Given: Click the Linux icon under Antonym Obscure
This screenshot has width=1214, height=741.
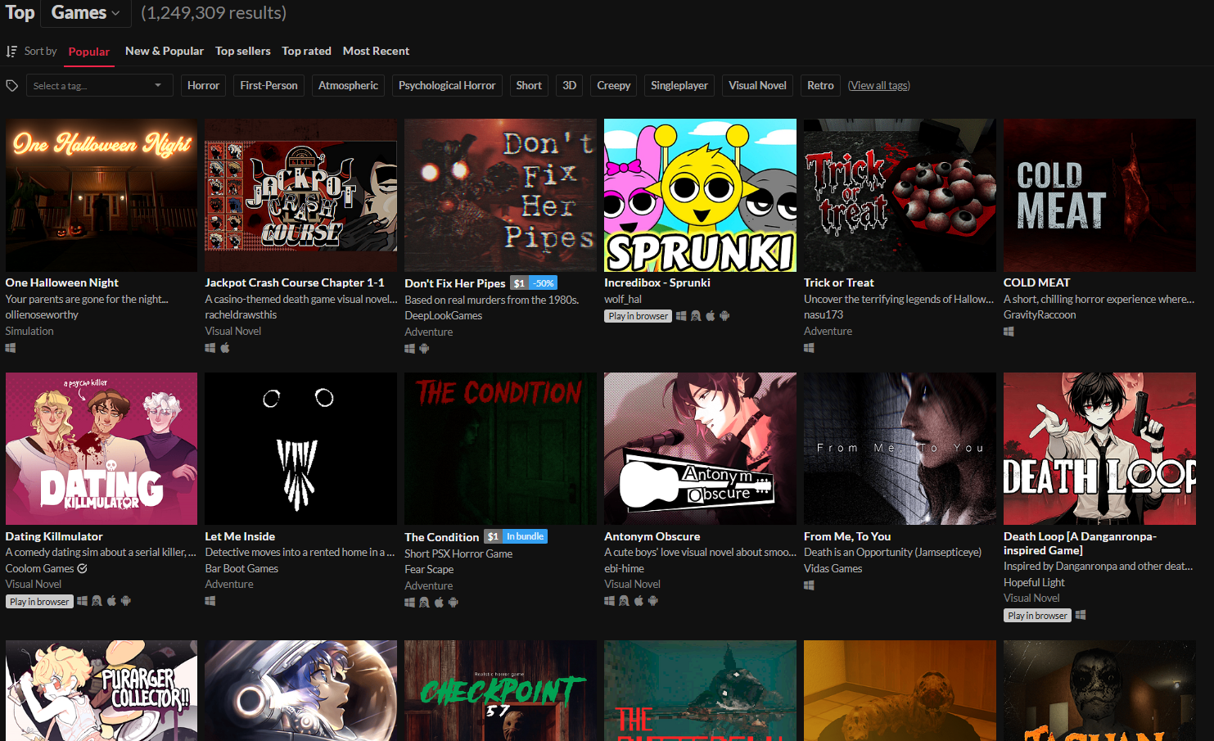Looking at the screenshot, I should (x=624, y=601).
